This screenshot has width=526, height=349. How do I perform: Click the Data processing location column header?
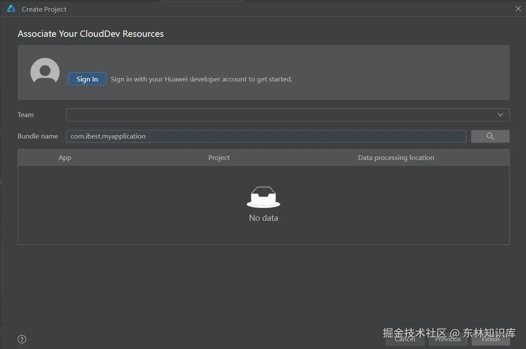(396, 158)
